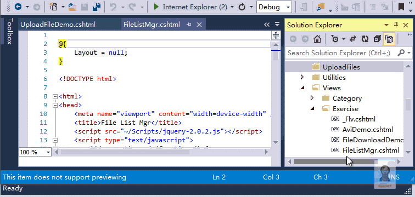Open the browser target dropdown arrow
Viewport: 415px width, 197px height.
click(x=232, y=7)
